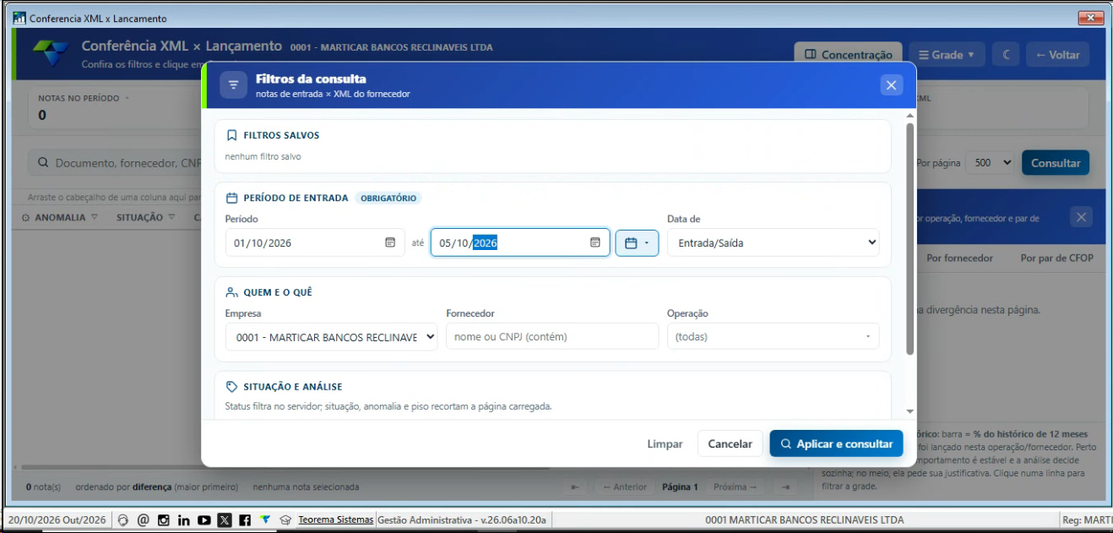Open X (Twitter) icon in status bar
Screen dimensions: 1113x533
225,520
